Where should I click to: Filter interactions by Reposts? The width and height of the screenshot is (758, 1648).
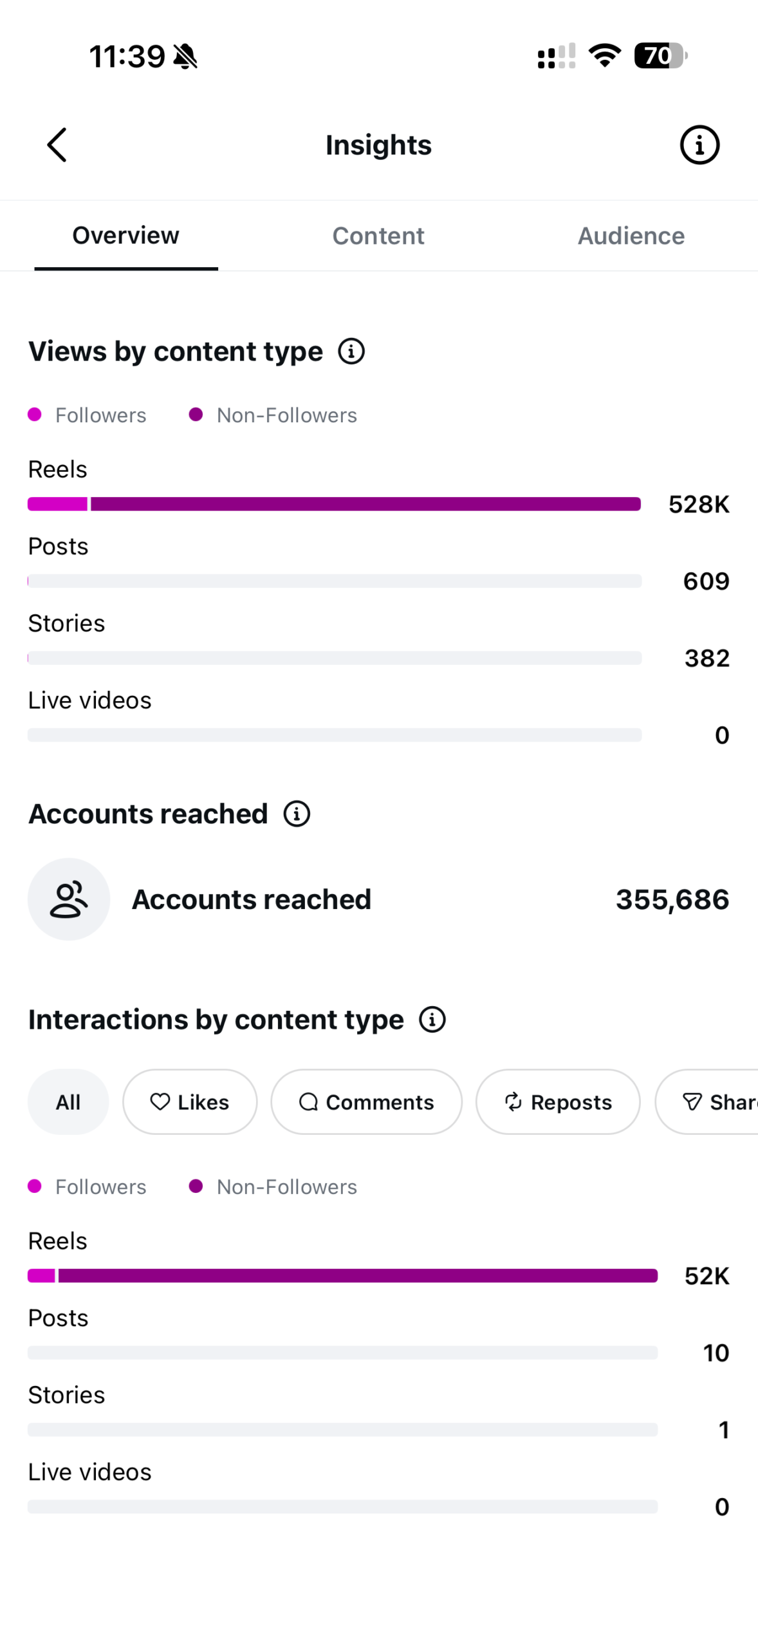558,1101
